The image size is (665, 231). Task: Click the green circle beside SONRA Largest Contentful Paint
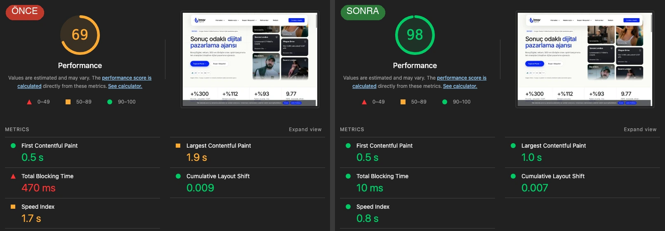tap(513, 146)
